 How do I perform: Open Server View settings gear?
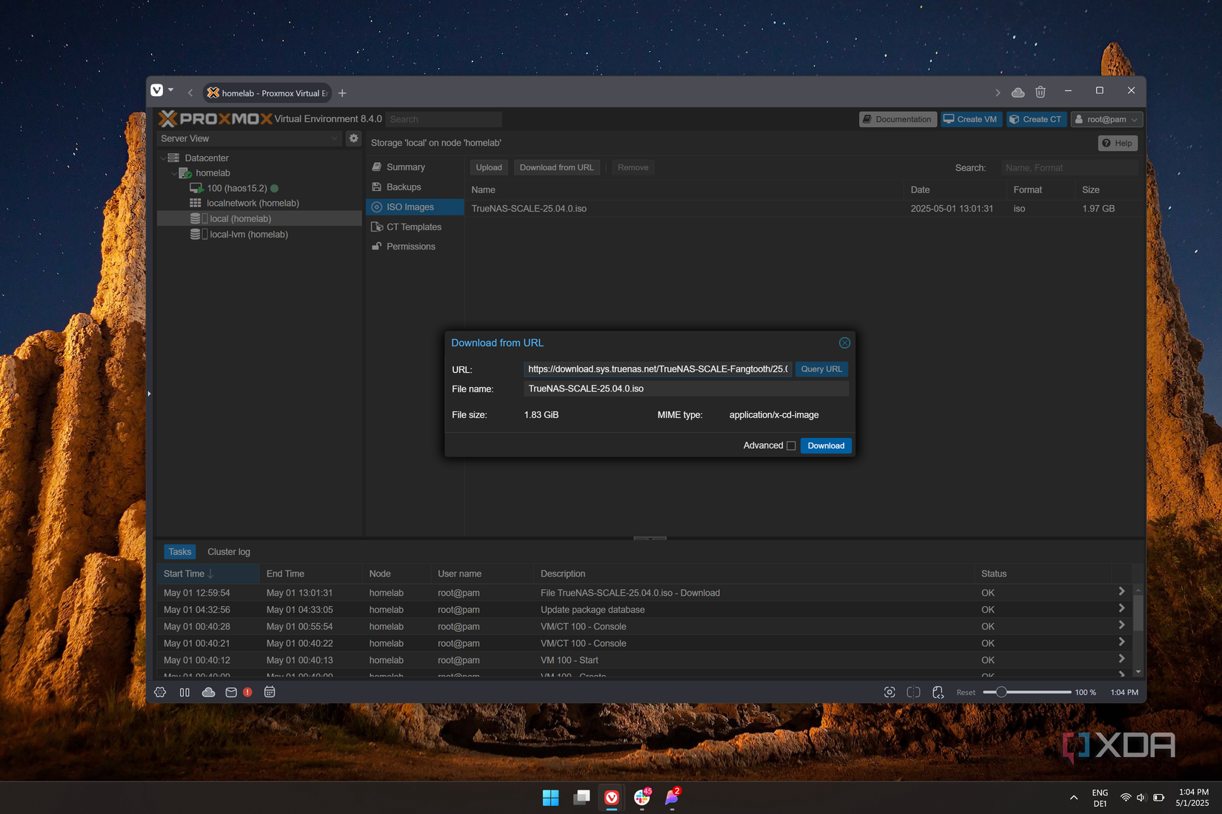[354, 138]
